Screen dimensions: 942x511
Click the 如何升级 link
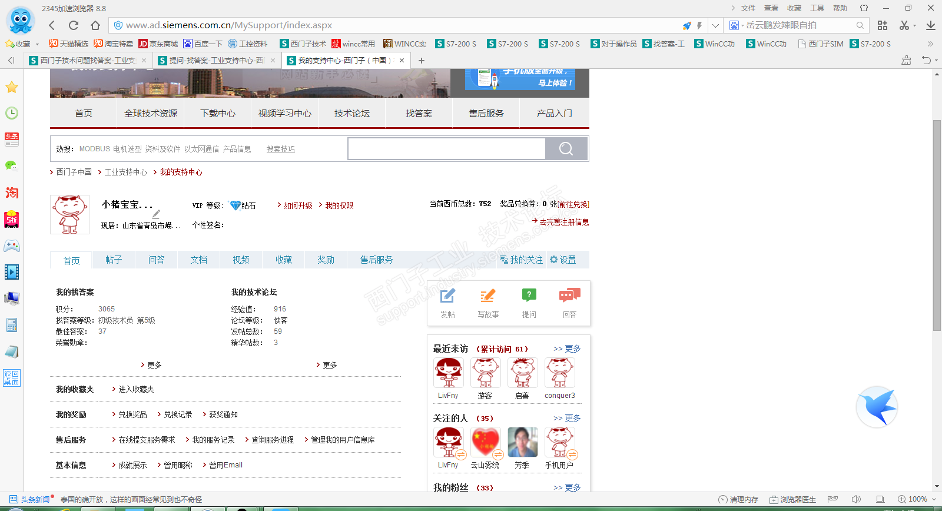(x=298, y=205)
